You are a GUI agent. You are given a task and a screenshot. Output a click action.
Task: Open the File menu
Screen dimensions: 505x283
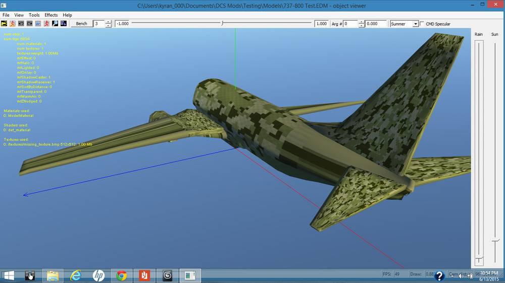click(6, 15)
